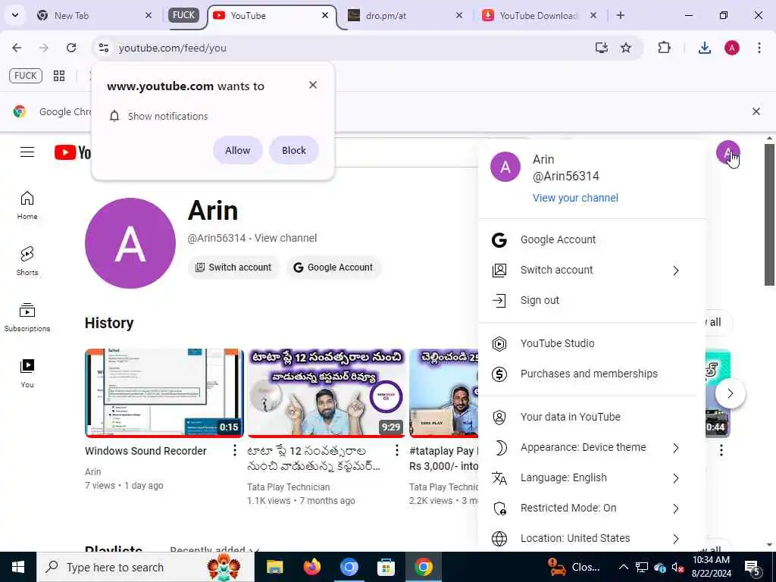This screenshot has width=776, height=582.
Task: Open a new browser tab
Action: (x=621, y=15)
